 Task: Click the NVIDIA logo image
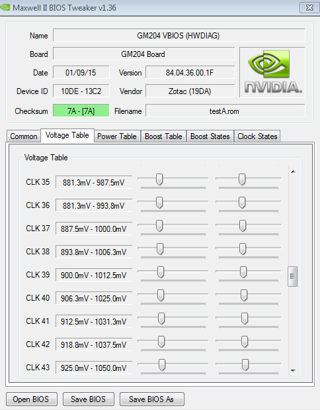pyautogui.click(x=272, y=72)
